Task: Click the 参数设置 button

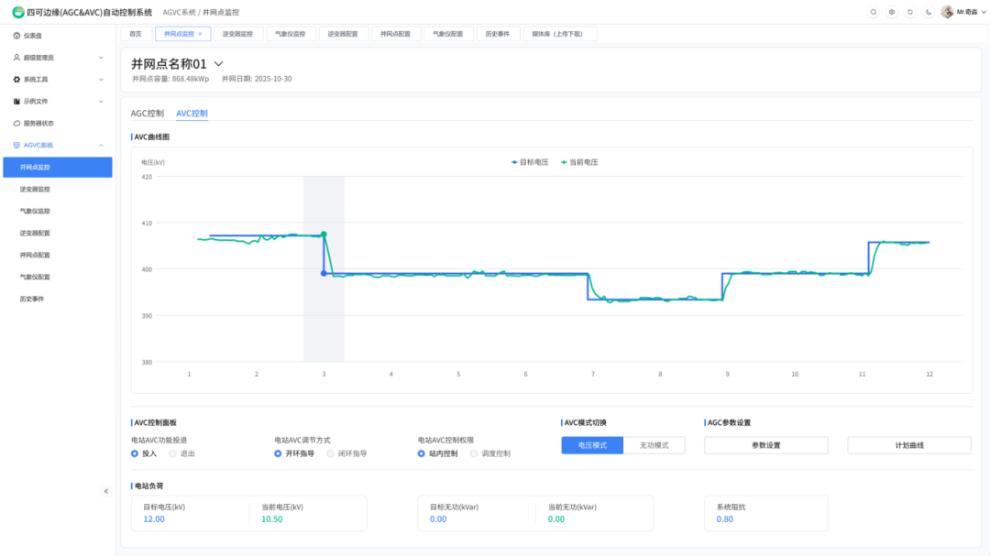Action: [x=765, y=445]
